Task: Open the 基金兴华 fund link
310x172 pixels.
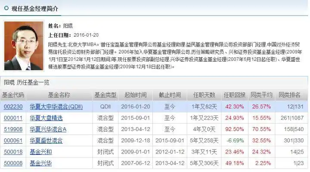Action: 41,163
